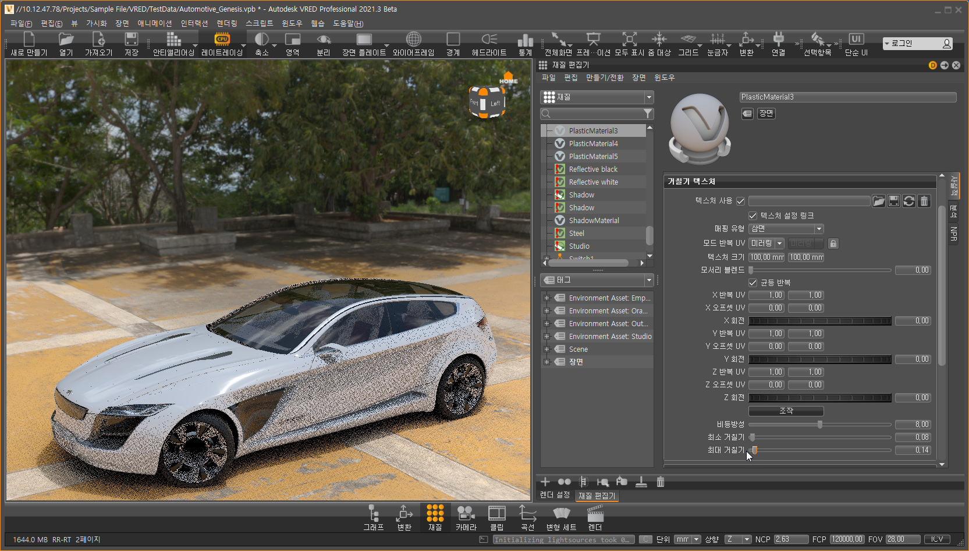Toggle the 텍스처 사용 checkbox
The image size is (969, 551).
coord(740,201)
